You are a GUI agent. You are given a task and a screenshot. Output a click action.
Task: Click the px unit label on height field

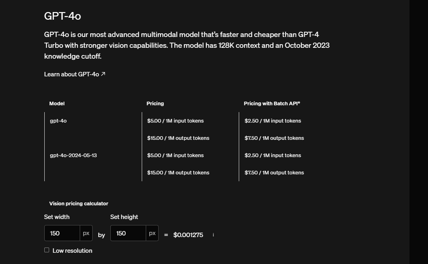pos(152,233)
